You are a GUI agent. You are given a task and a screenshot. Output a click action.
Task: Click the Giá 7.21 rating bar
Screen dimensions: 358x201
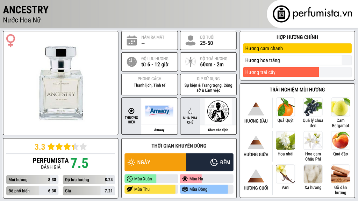click(x=89, y=191)
